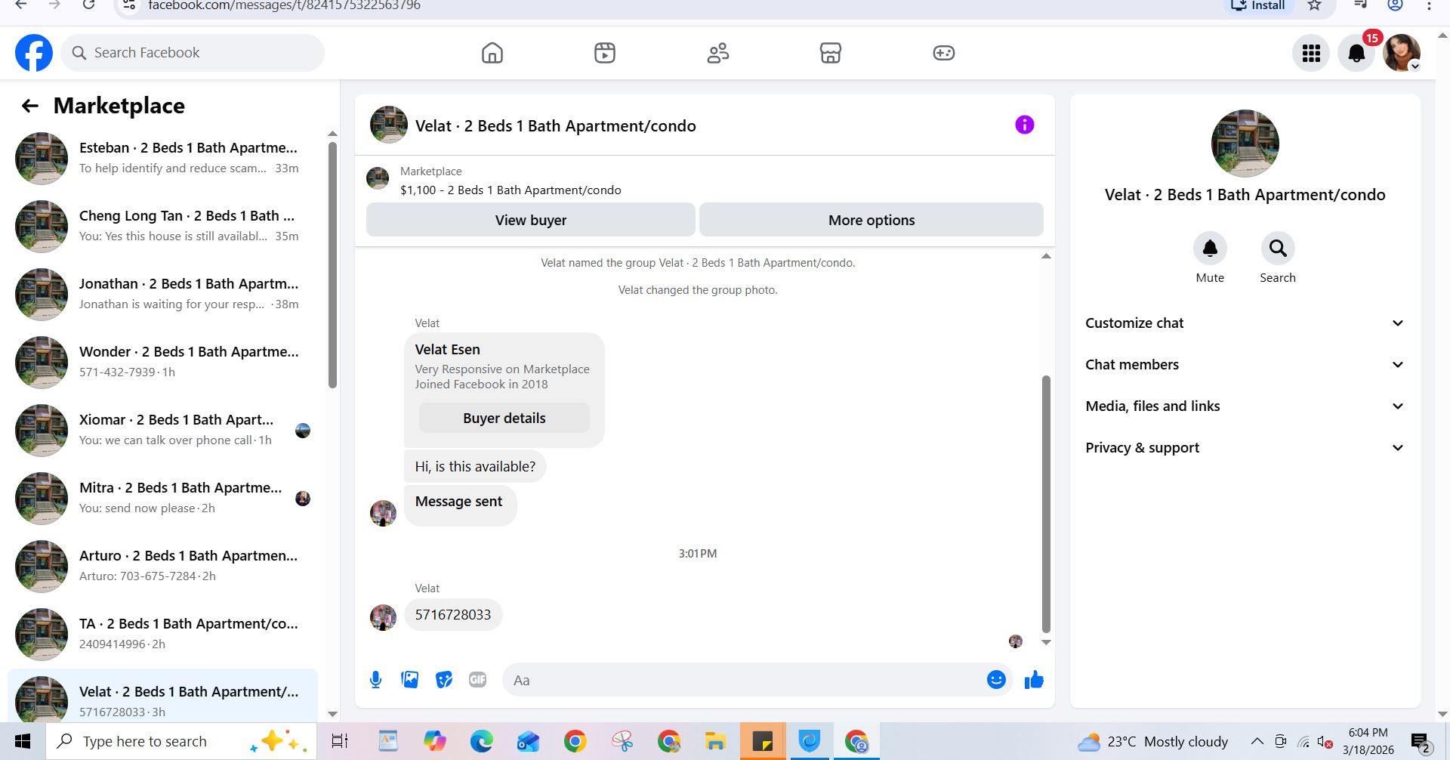Go back using Marketplace back arrow
The image size is (1450, 760).
(x=29, y=106)
